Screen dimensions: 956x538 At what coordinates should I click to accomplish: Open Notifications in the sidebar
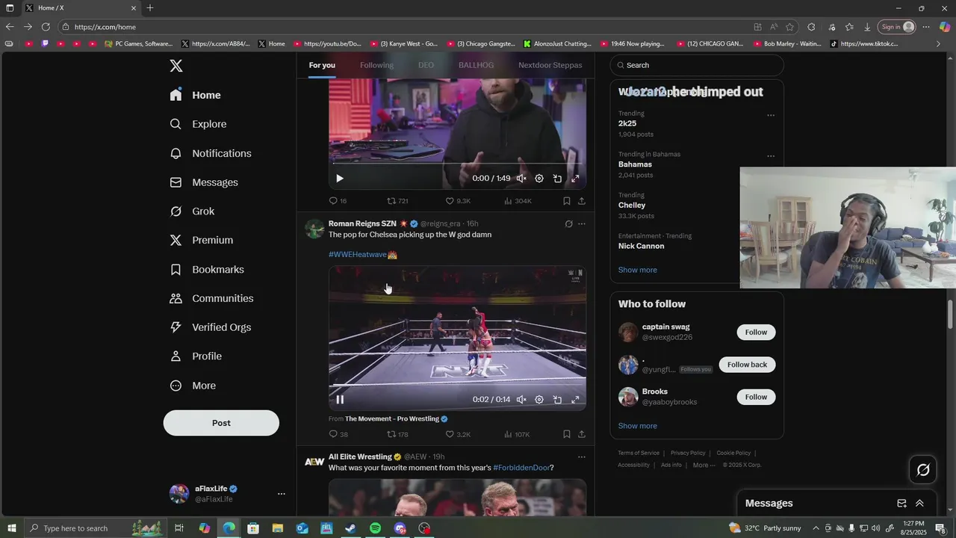coord(211,153)
